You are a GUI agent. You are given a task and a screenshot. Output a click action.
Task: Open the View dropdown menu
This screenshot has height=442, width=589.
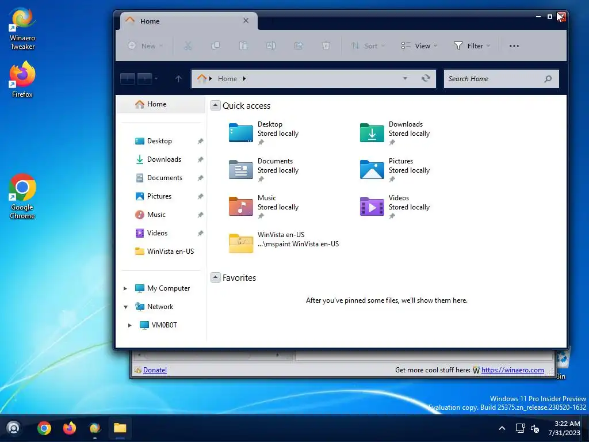(x=419, y=46)
